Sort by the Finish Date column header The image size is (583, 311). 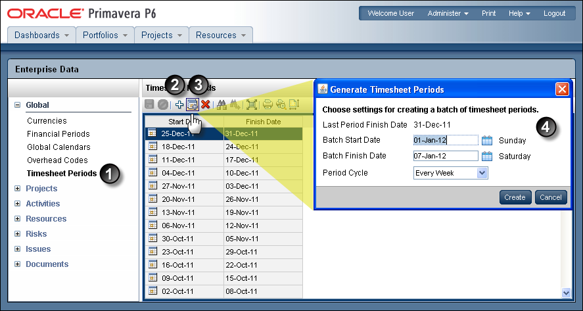click(x=264, y=122)
